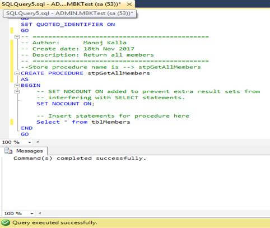Click the 'SET QUOTED_IDENTIFIER ON' line
This screenshot has width=270, height=228.
[x=68, y=25]
